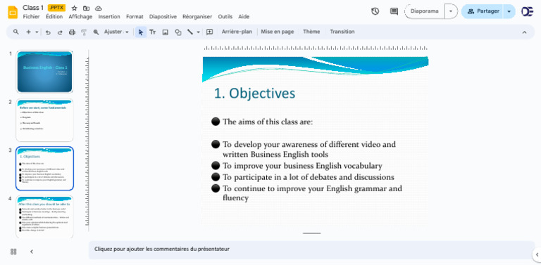Screen dimensions: 541x265
Task: Open Diaporama options dropdown arrow
Action: click(451, 11)
